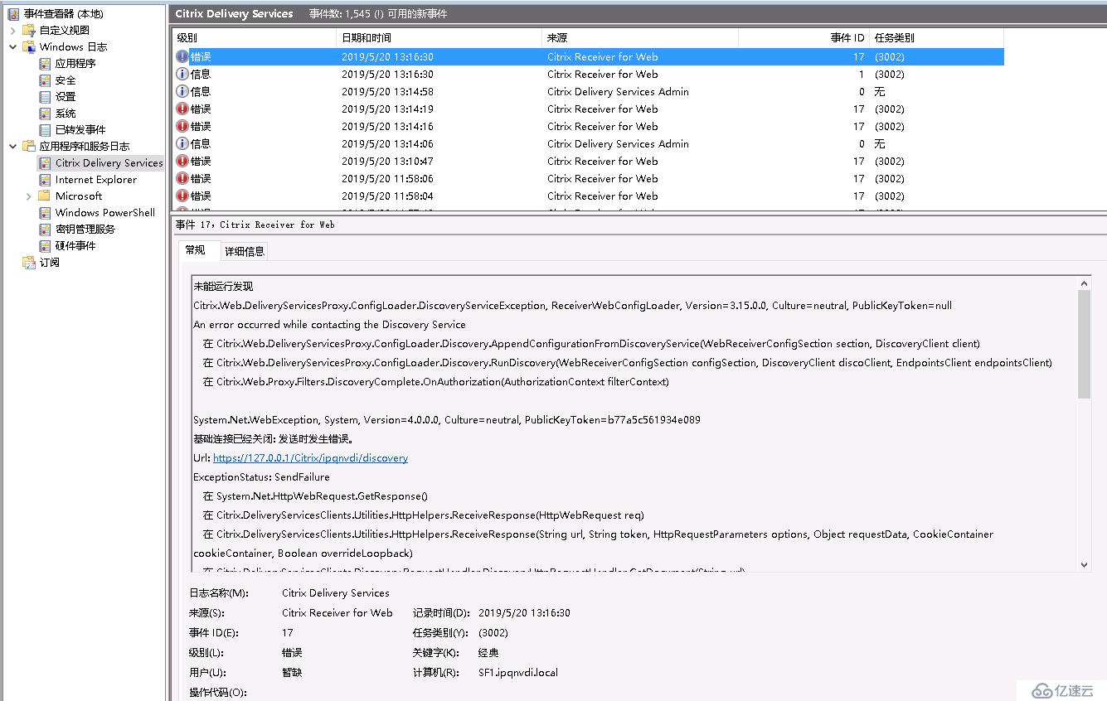Viewport: 1107px width, 701px height.
Task: Select the 应用程序 log in tree
Action: [x=75, y=64]
